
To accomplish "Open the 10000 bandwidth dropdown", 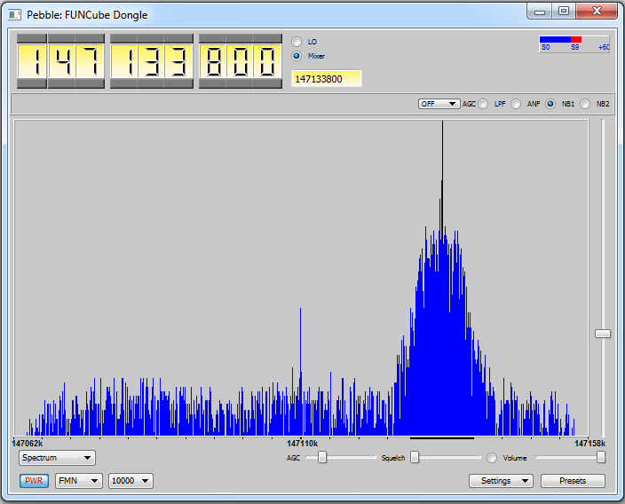I will (x=131, y=481).
